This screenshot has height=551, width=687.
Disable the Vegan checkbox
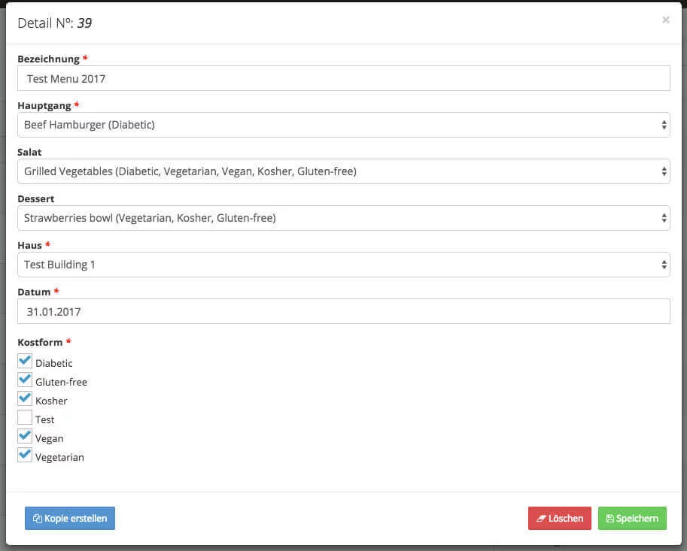coord(25,437)
